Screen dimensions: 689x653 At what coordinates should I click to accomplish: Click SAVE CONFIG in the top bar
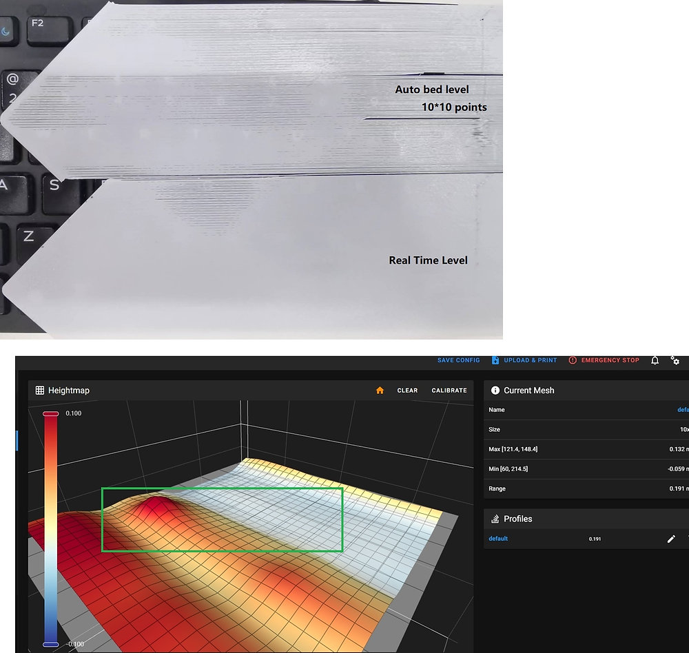click(x=458, y=360)
